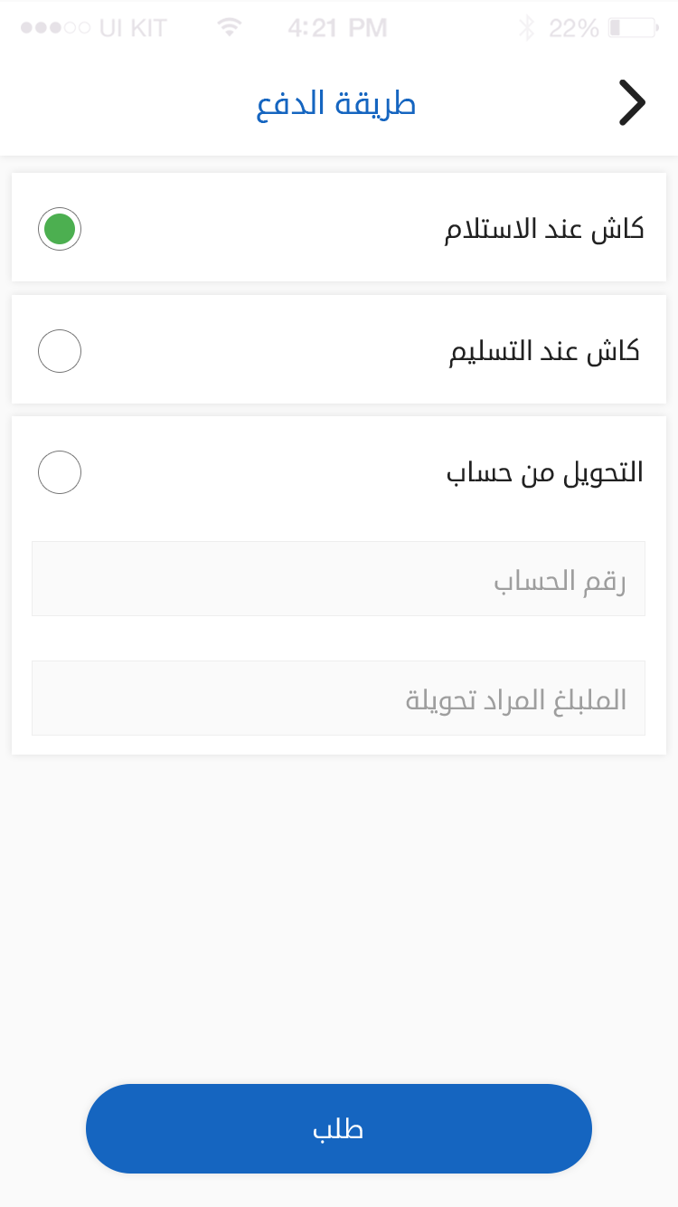The width and height of the screenshot is (678, 1207).
Task: Click the empty area above the طلب button
Action: pos(338,914)
